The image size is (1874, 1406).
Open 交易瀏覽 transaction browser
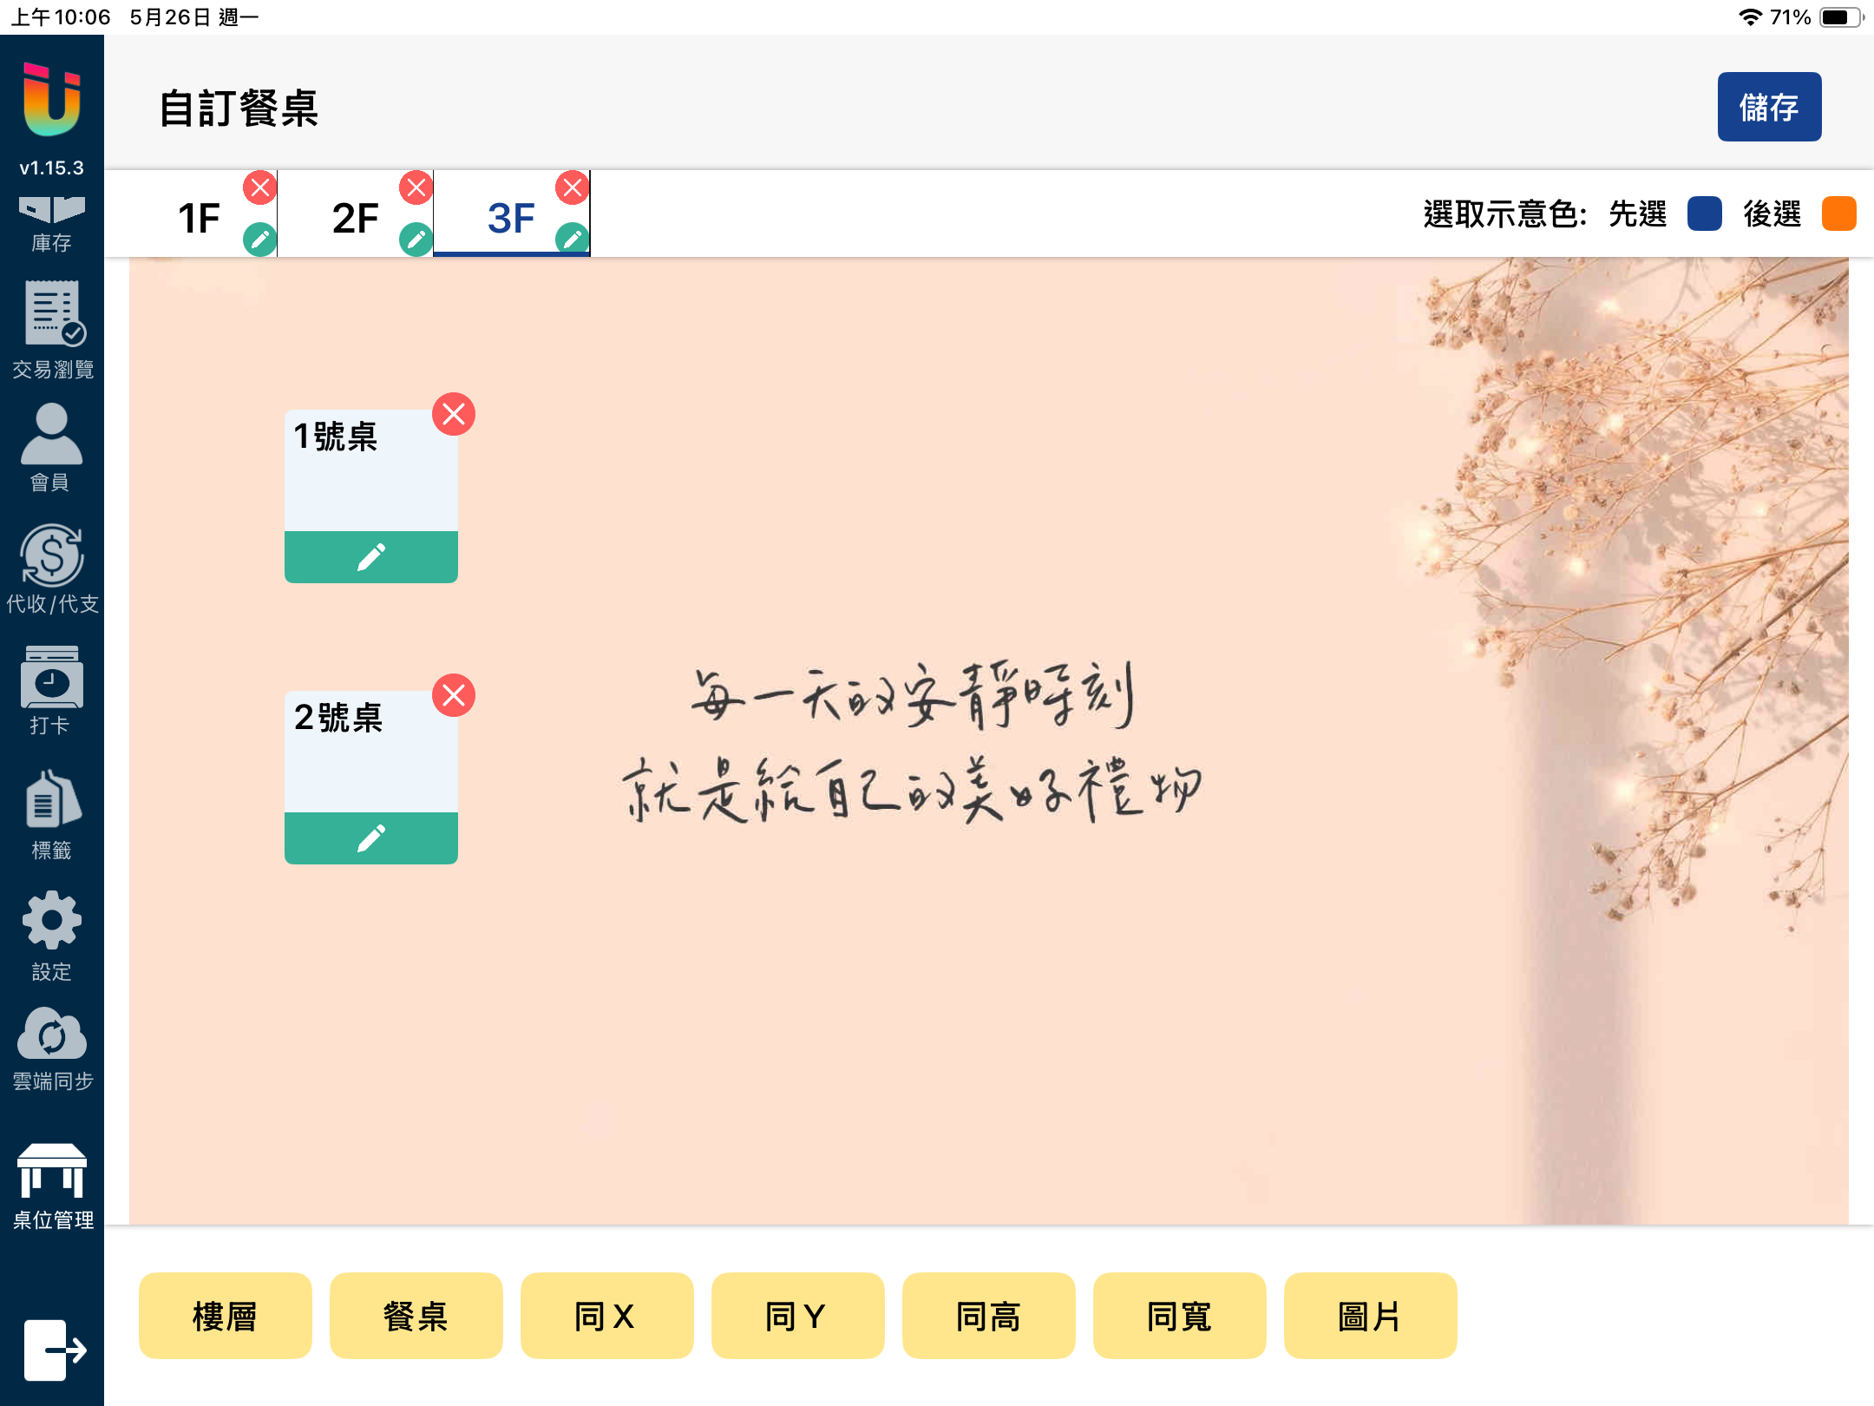(x=52, y=330)
